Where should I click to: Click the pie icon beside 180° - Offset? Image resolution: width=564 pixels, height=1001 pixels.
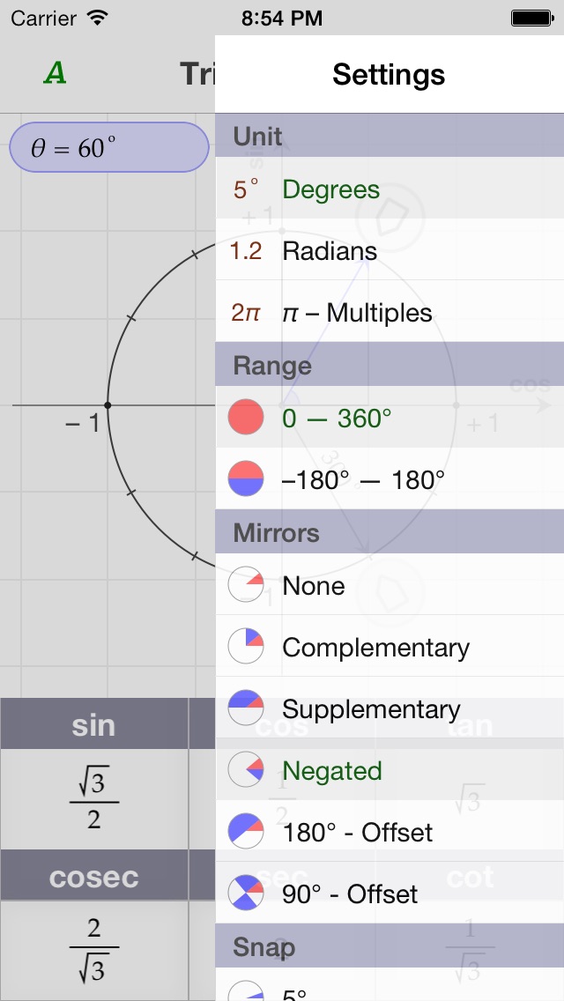pyautogui.click(x=245, y=832)
